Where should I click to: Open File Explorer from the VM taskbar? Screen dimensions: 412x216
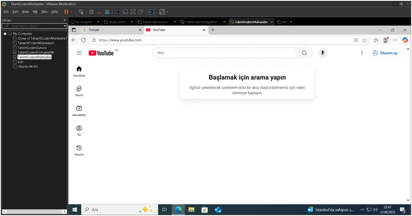(x=191, y=210)
